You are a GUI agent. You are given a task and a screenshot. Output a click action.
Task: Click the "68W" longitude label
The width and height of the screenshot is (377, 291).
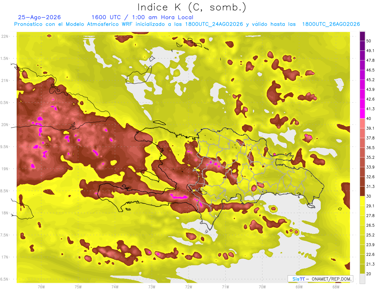click(x=336, y=287)
